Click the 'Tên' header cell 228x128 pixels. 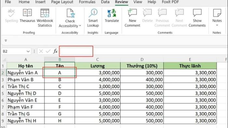[60, 66]
